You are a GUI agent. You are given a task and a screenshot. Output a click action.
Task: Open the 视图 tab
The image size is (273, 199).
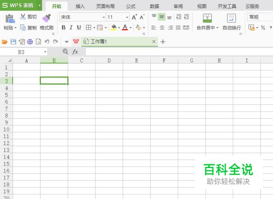pyautogui.click(x=202, y=6)
